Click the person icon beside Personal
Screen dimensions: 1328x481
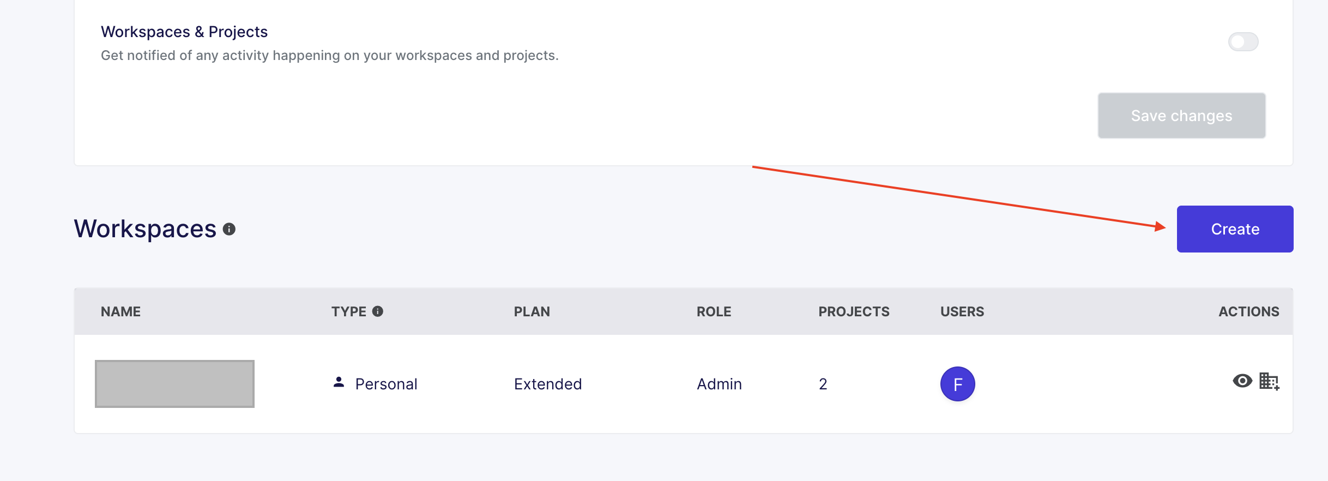(339, 383)
